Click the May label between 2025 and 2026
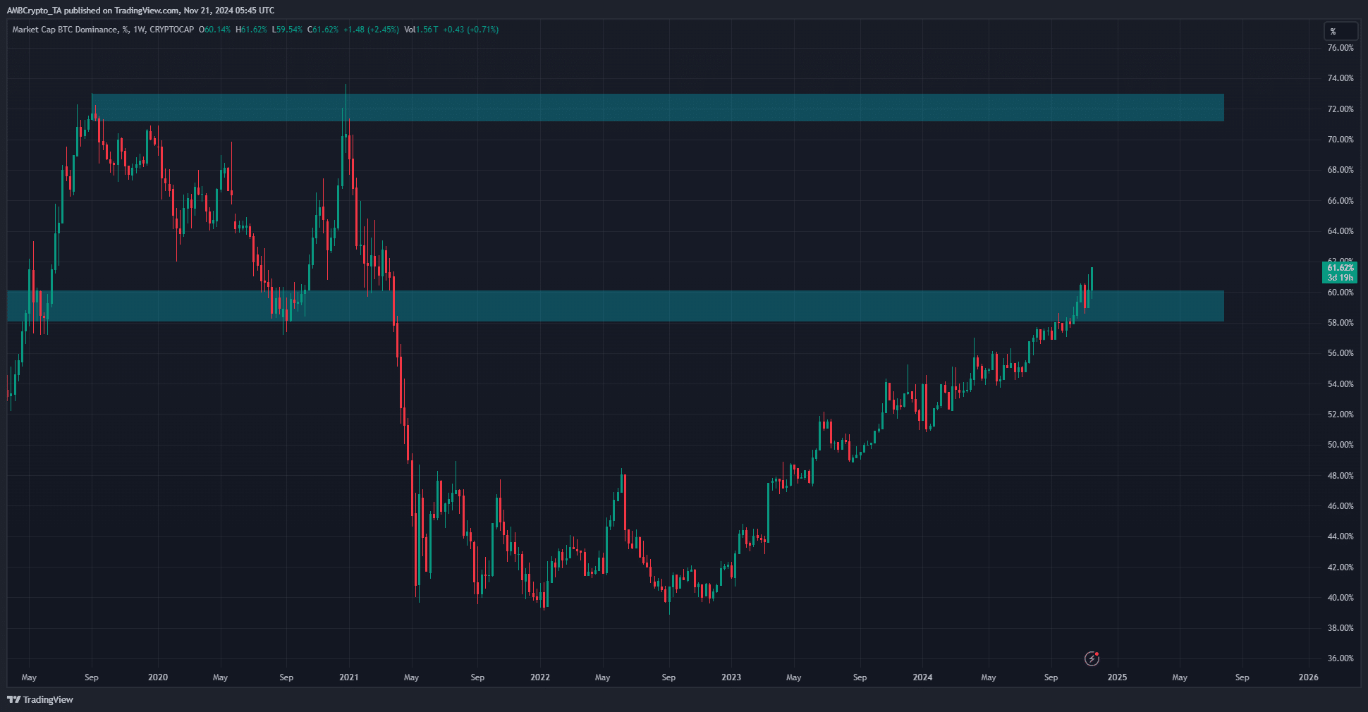This screenshot has height=712, width=1368. [x=1180, y=677]
